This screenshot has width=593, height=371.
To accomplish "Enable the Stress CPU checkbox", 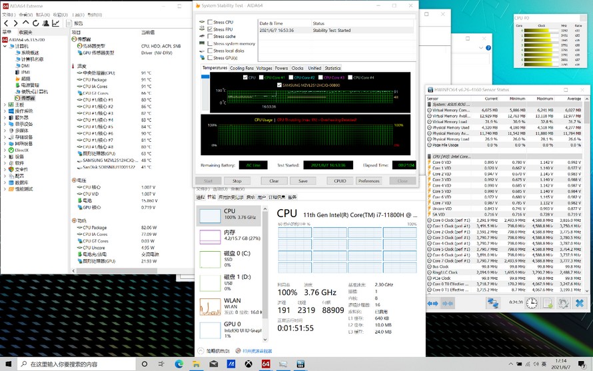I will pos(211,22).
